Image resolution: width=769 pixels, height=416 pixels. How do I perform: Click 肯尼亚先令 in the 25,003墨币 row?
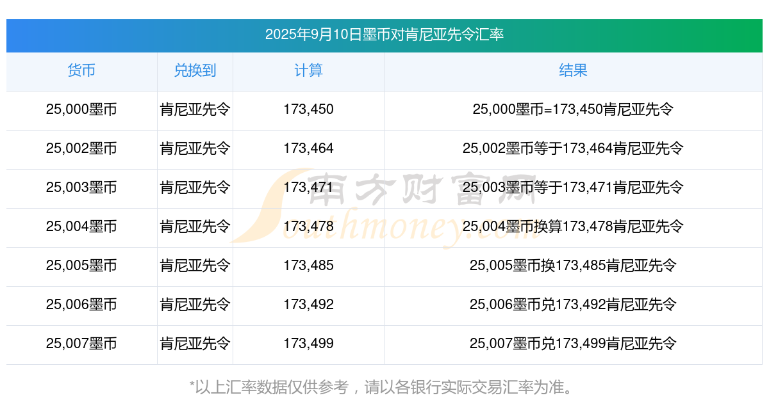pos(195,188)
